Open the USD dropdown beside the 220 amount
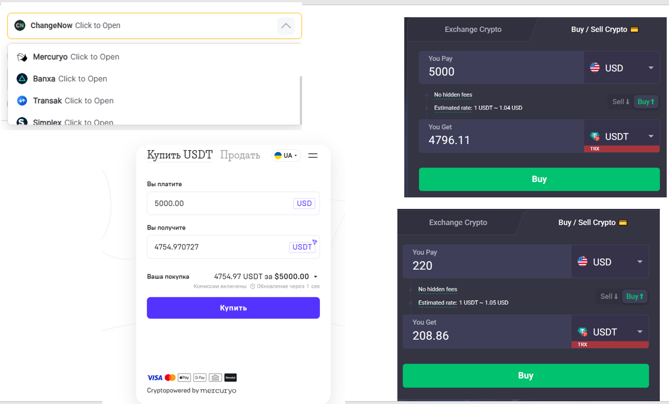 [610, 262]
